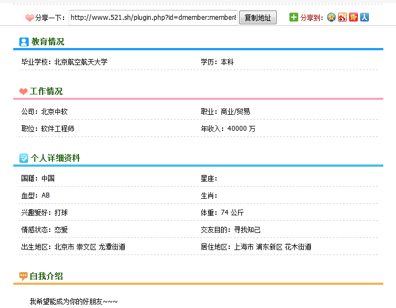The height and width of the screenshot is (308, 396).
Task: Click the annual income 40000 万
Action: pyautogui.click(x=241, y=129)
